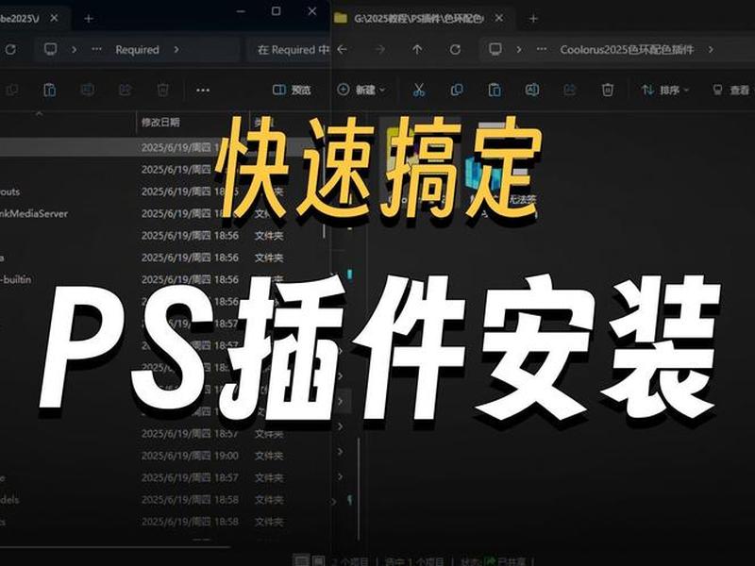Select the row dated 2025/6/19 19:00
Screen dimensions: 755x566
[x=161, y=456]
